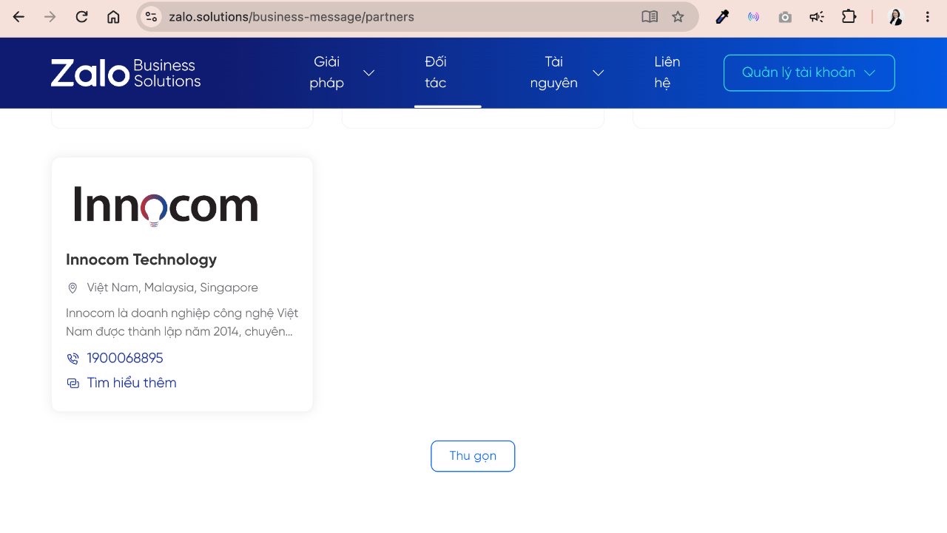
Task: Call the number 1900068895
Action: click(x=125, y=359)
